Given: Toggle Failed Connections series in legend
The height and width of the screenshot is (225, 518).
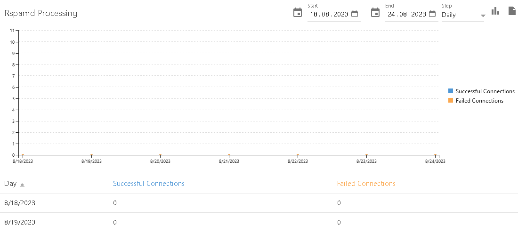Looking at the screenshot, I should [479, 101].
